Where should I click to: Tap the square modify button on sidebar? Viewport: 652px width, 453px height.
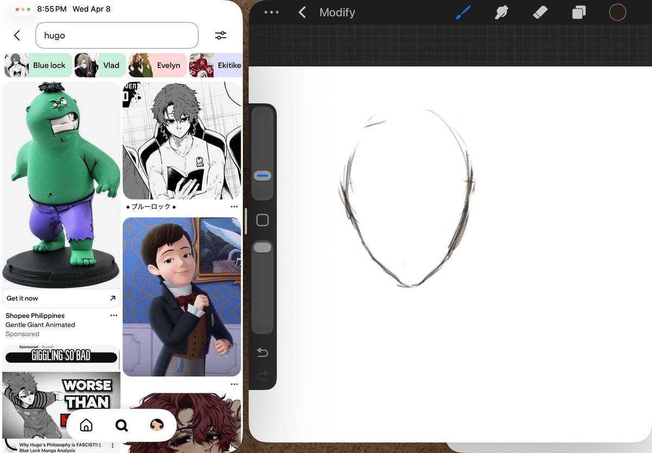262,220
